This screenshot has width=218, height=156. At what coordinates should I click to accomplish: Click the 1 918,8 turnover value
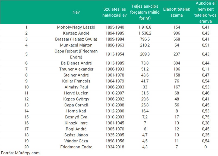pyautogui.click(x=145, y=27)
